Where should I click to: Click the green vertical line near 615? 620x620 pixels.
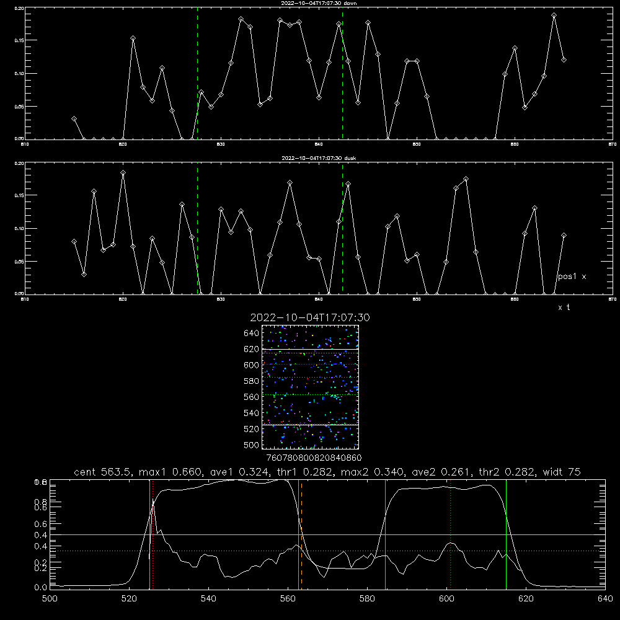click(506, 534)
